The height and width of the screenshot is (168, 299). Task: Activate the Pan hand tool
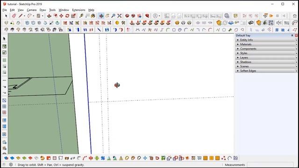[107, 16]
